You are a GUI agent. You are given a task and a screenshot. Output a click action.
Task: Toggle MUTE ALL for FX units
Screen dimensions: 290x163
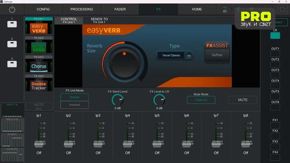coord(39,106)
